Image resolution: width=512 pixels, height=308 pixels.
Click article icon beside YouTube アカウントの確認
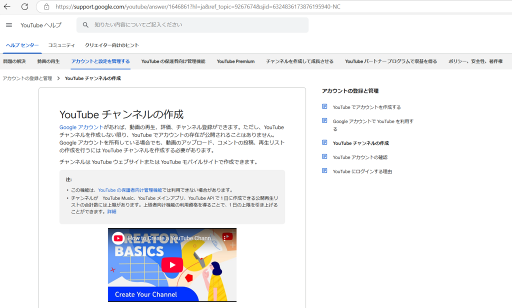click(x=324, y=156)
